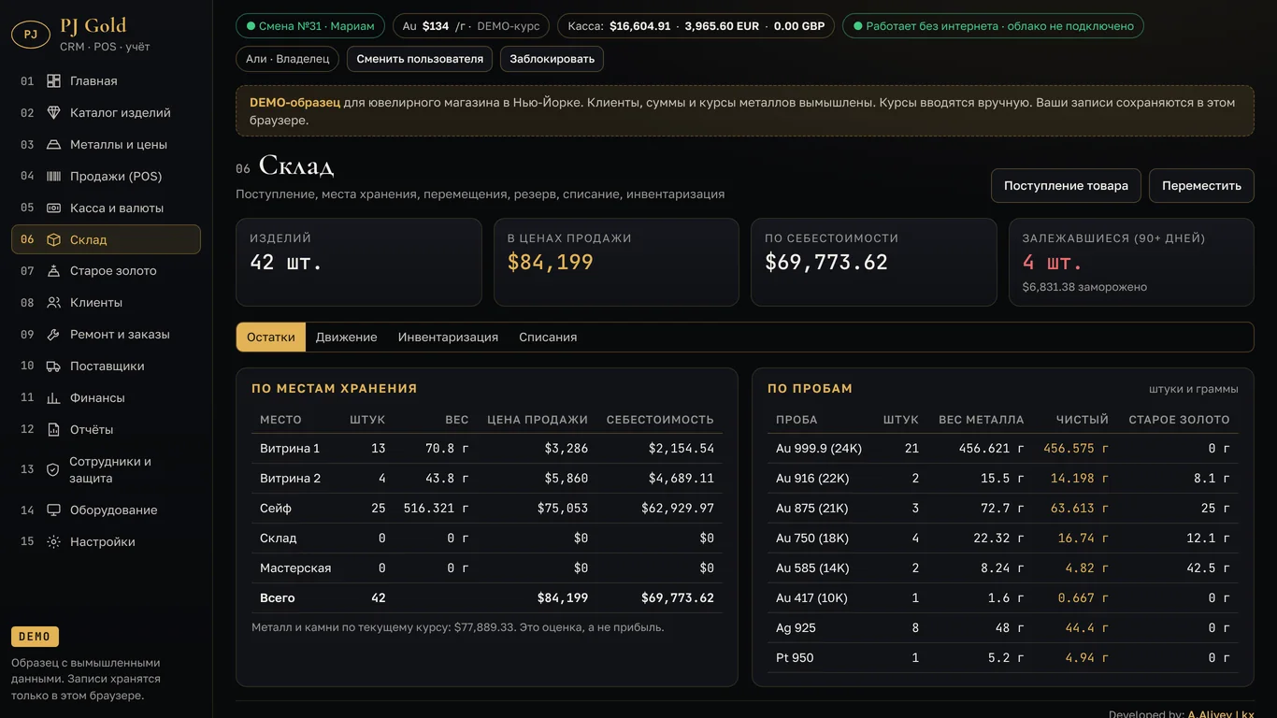
Task: Click the Витрина 1 row name
Action: point(290,449)
